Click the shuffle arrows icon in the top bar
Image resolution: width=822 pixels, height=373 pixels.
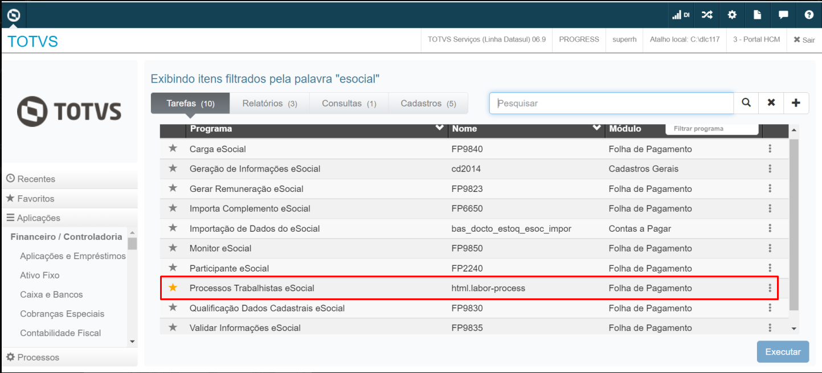(x=707, y=15)
